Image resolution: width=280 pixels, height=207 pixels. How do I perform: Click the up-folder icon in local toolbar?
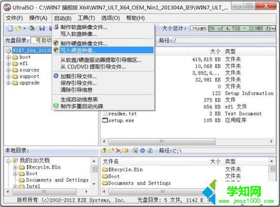pos(104,150)
